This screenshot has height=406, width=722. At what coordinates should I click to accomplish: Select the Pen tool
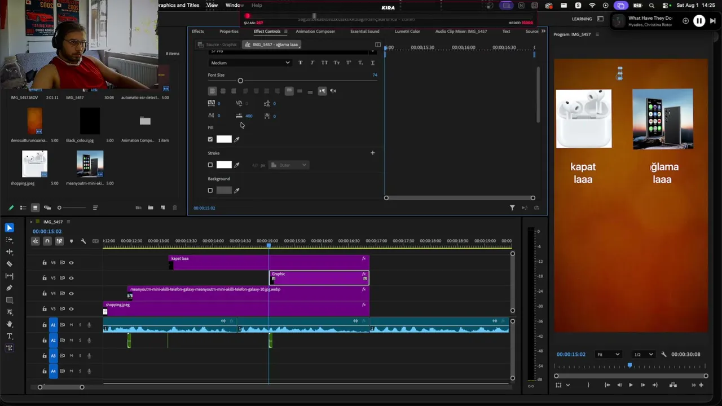(x=10, y=288)
